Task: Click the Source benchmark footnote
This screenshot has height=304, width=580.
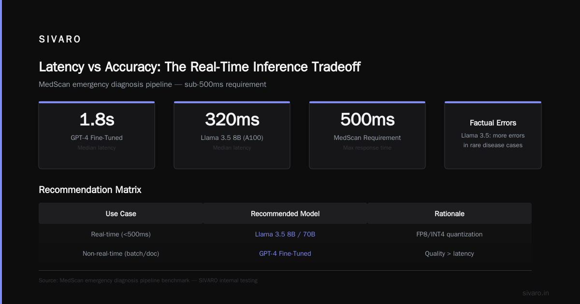Action: [x=148, y=280]
